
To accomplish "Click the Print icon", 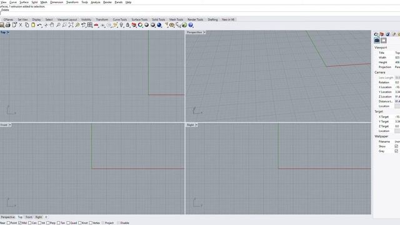I will coord(8,25).
